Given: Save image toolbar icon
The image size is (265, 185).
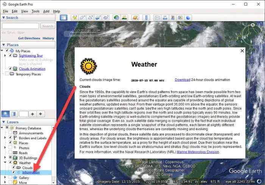Looking at the screenshot, I should 173,17.
